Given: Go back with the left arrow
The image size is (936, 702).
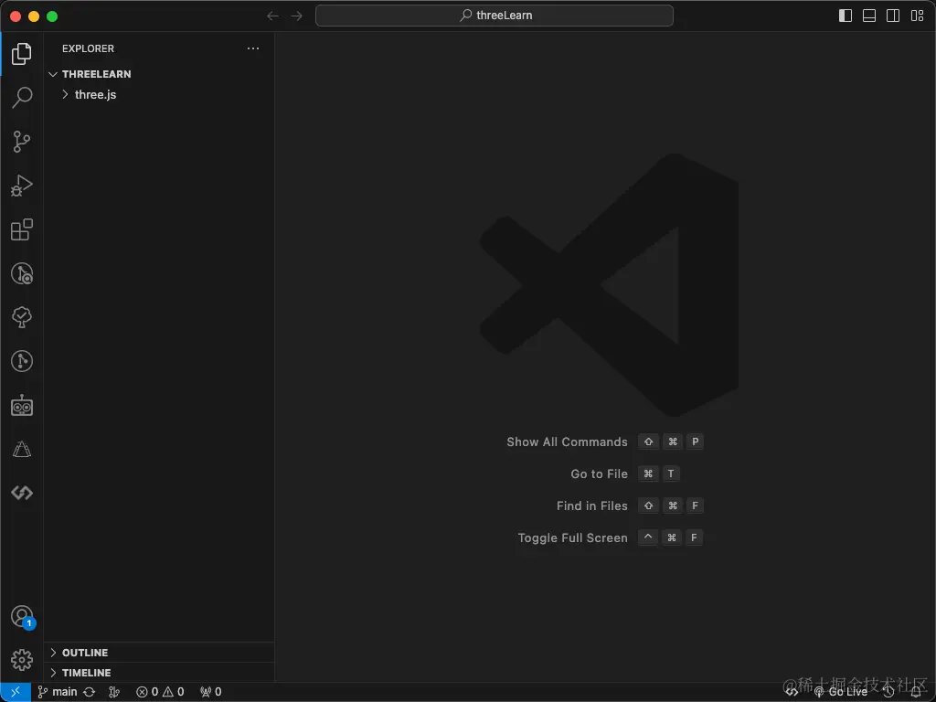Looking at the screenshot, I should (x=272, y=16).
